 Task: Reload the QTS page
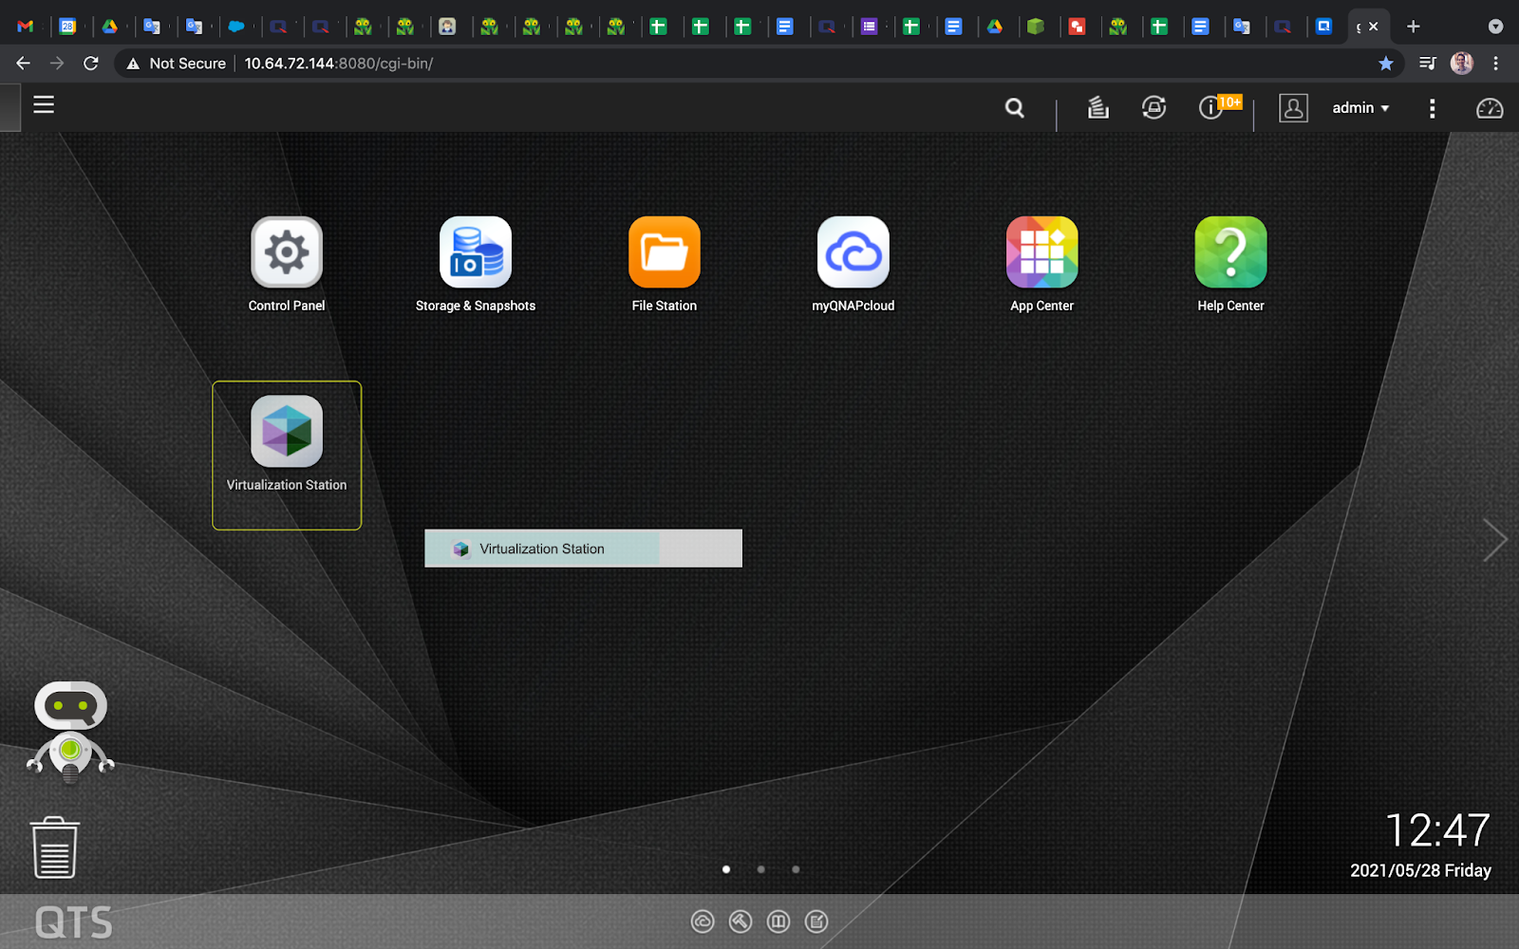click(91, 64)
